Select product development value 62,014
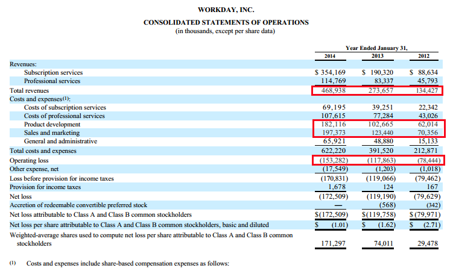The image size is (453, 274). point(428,124)
